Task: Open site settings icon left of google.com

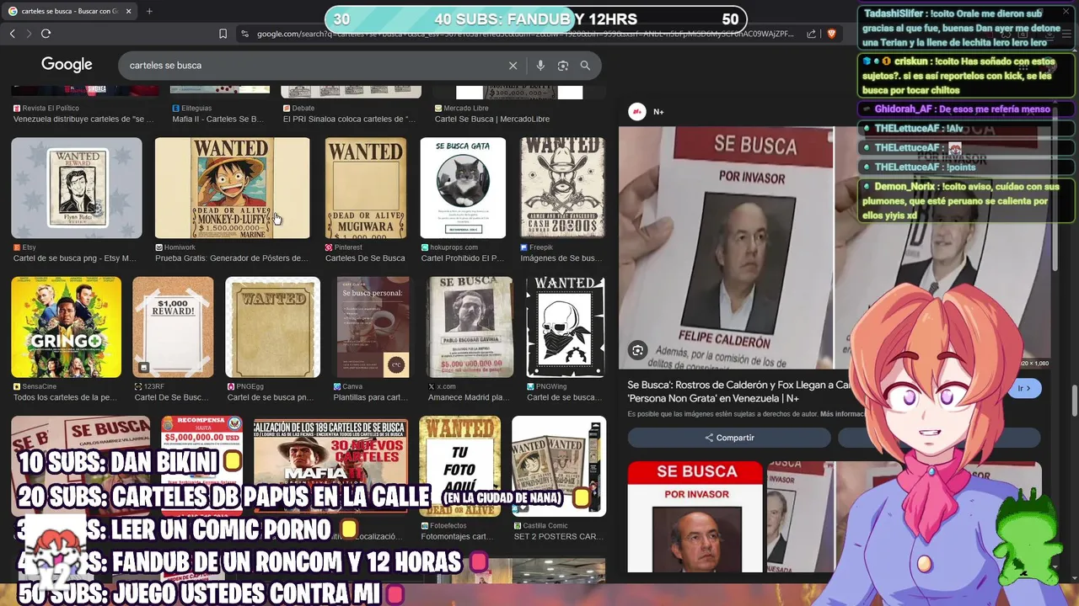Action: (x=244, y=34)
